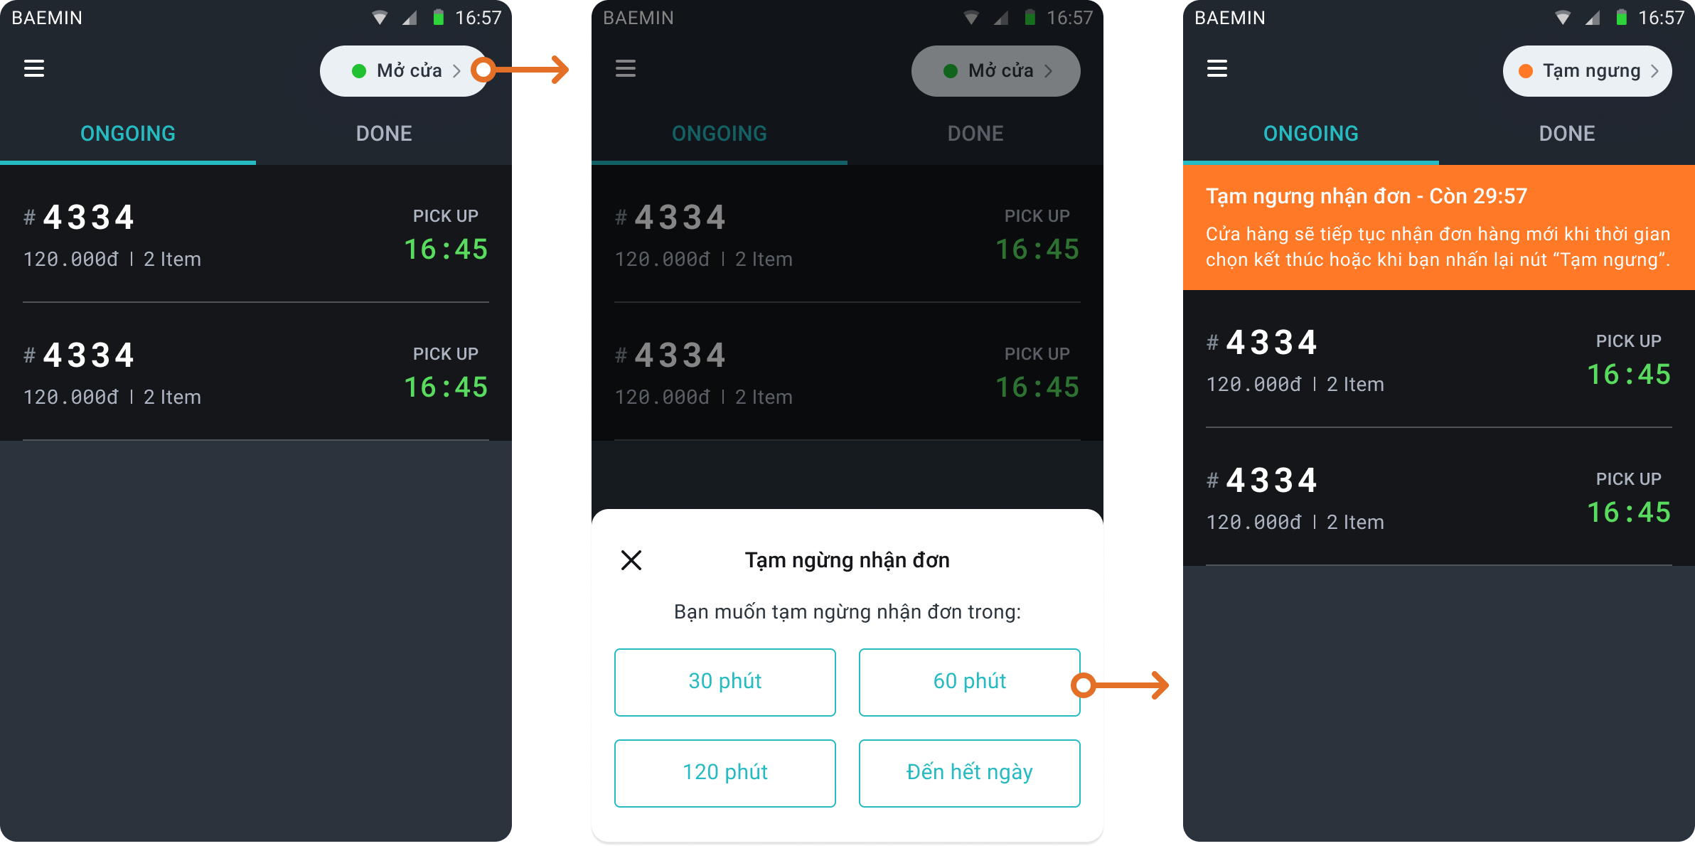
Task: Choose 30 phút pause duration
Action: (725, 682)
